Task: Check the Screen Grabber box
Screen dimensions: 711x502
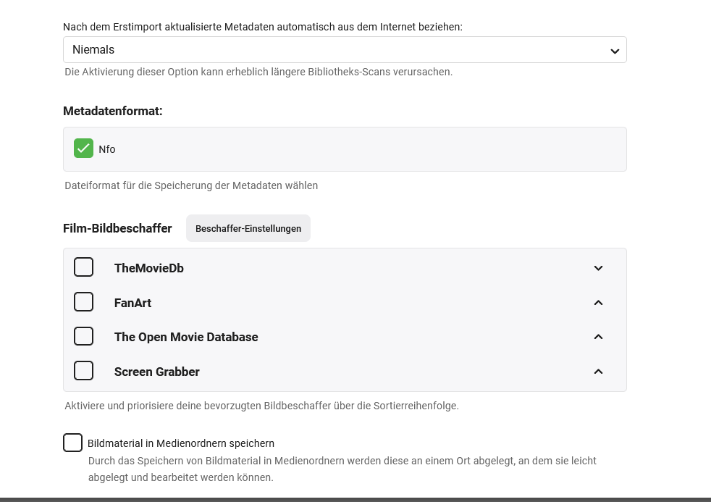Action: point(84,371)
